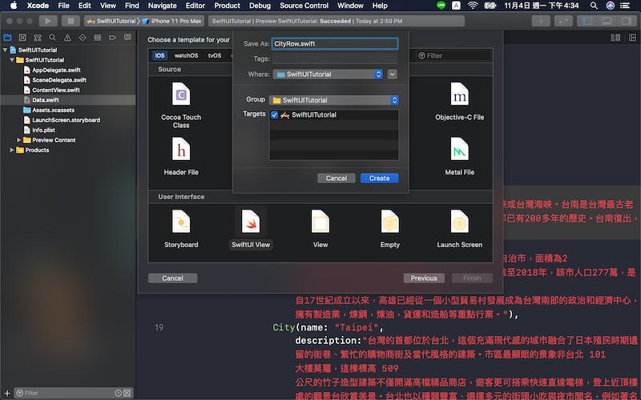Open the Where location dropdown
Image resolution: width=641 pixels, height=400 pixels.
coord(328,74)
